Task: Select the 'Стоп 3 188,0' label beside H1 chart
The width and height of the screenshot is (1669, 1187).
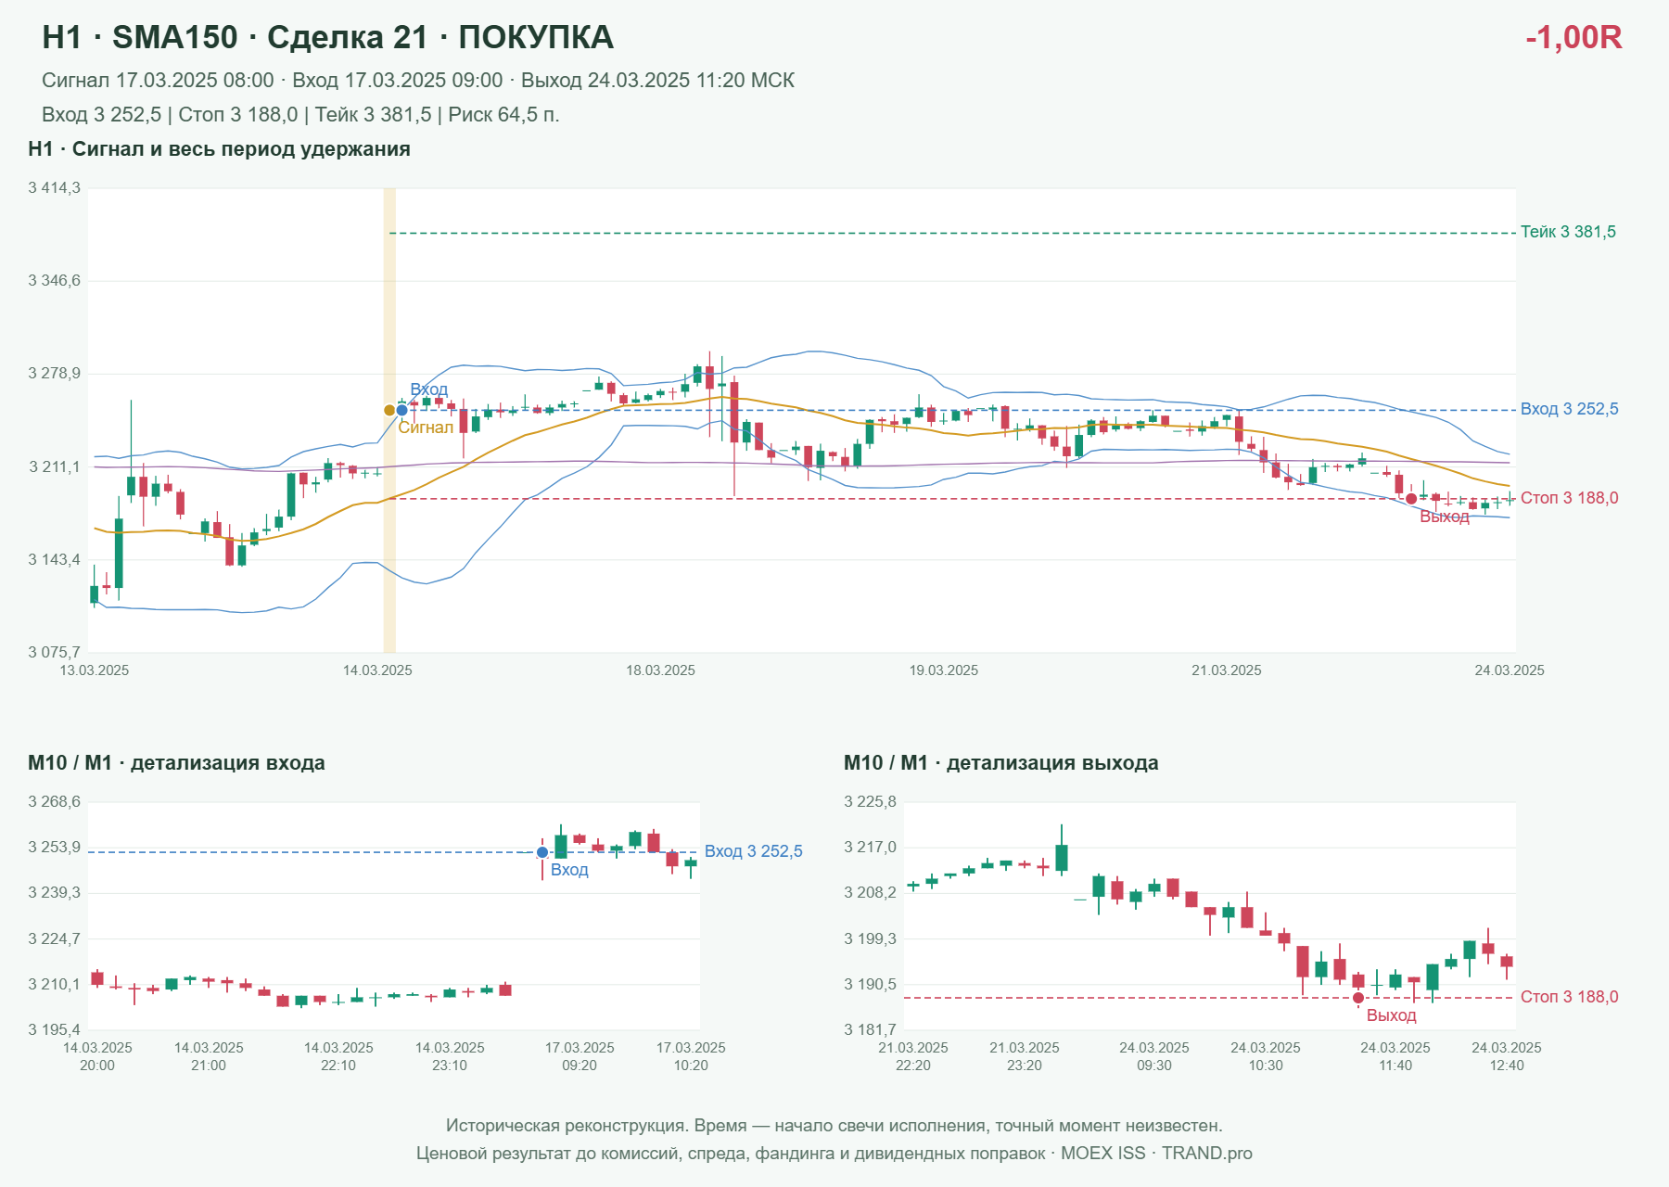Action: point(1569,498)
